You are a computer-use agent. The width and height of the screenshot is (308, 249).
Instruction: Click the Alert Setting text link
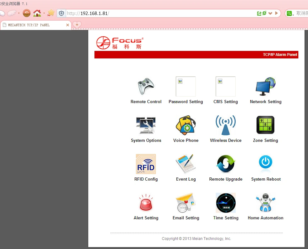pos(146,218)
